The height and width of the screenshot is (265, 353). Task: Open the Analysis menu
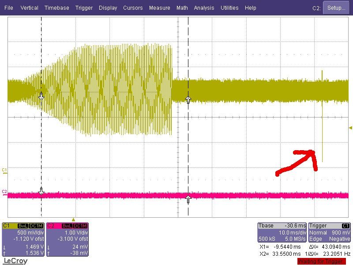[204, 8]
